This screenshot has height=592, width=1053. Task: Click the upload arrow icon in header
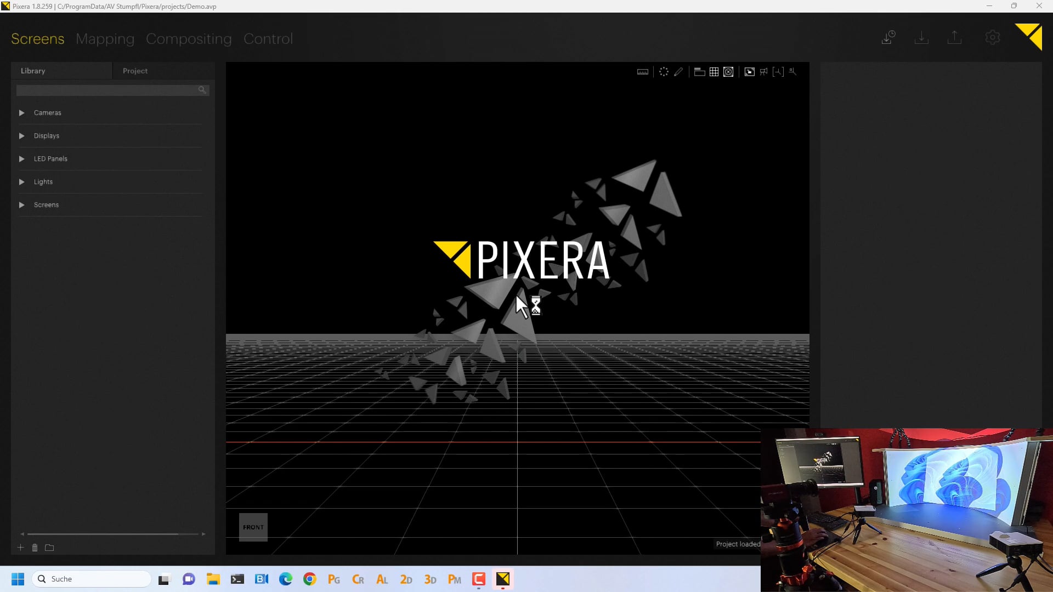pos(954,37)
